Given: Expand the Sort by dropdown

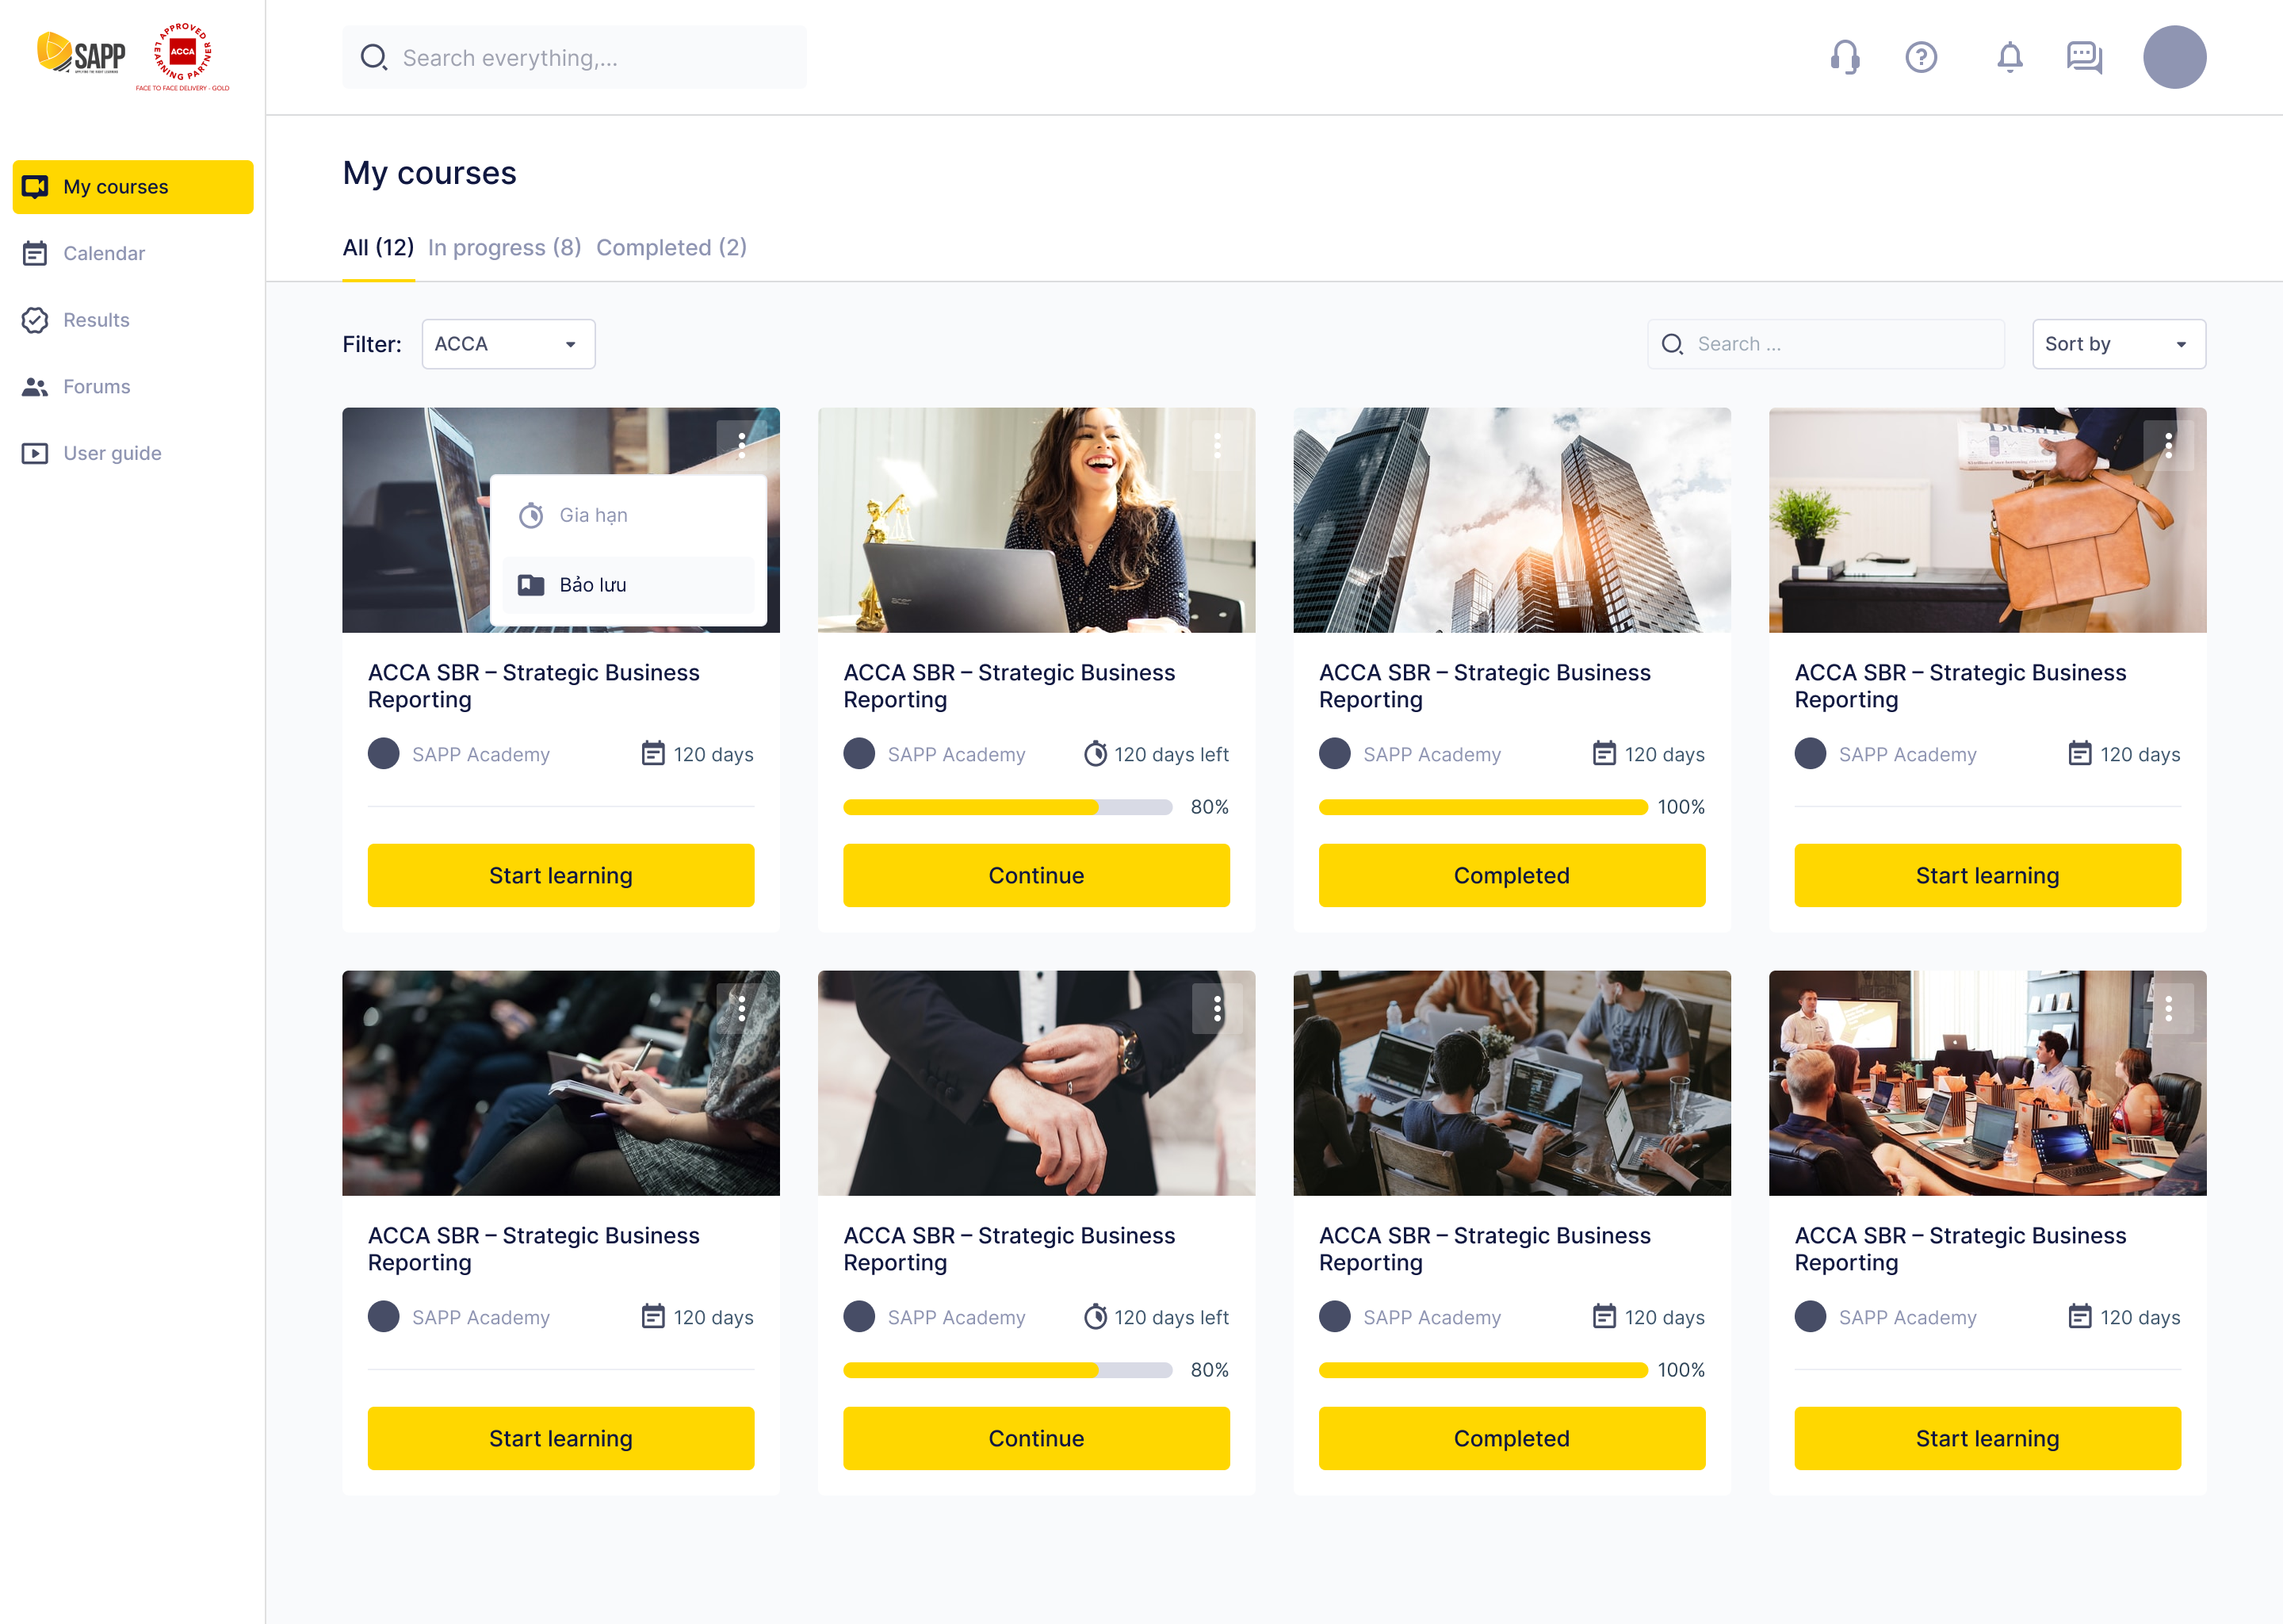Looking at the screenshot, I should click(x=2118, y=344).
